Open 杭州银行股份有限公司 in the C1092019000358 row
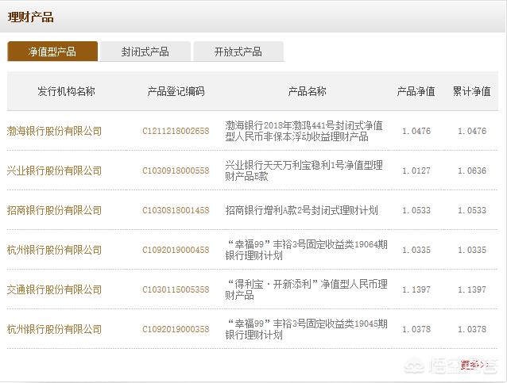The image size is (507, 383). (54, 329)
